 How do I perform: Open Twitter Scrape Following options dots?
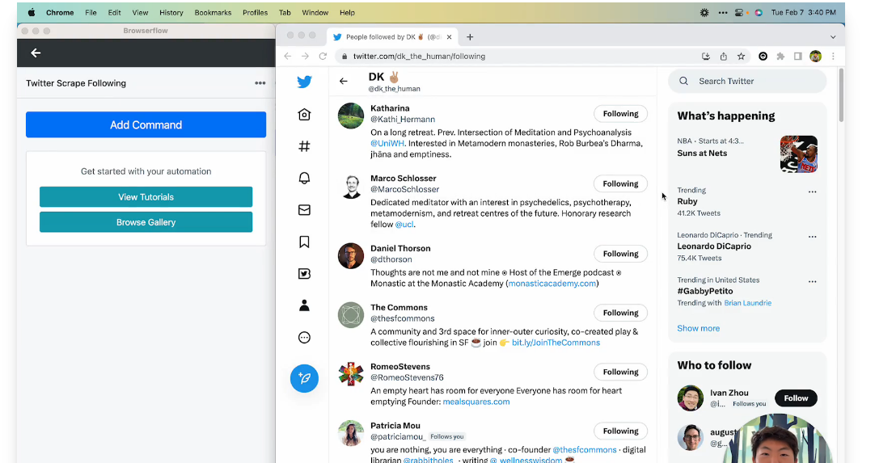(x=260, y=83)
